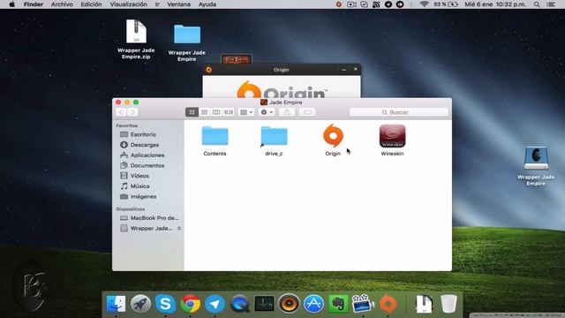The image size is (565, 318).
Task: Open Finder from the Dock
Action: [116, 304]
